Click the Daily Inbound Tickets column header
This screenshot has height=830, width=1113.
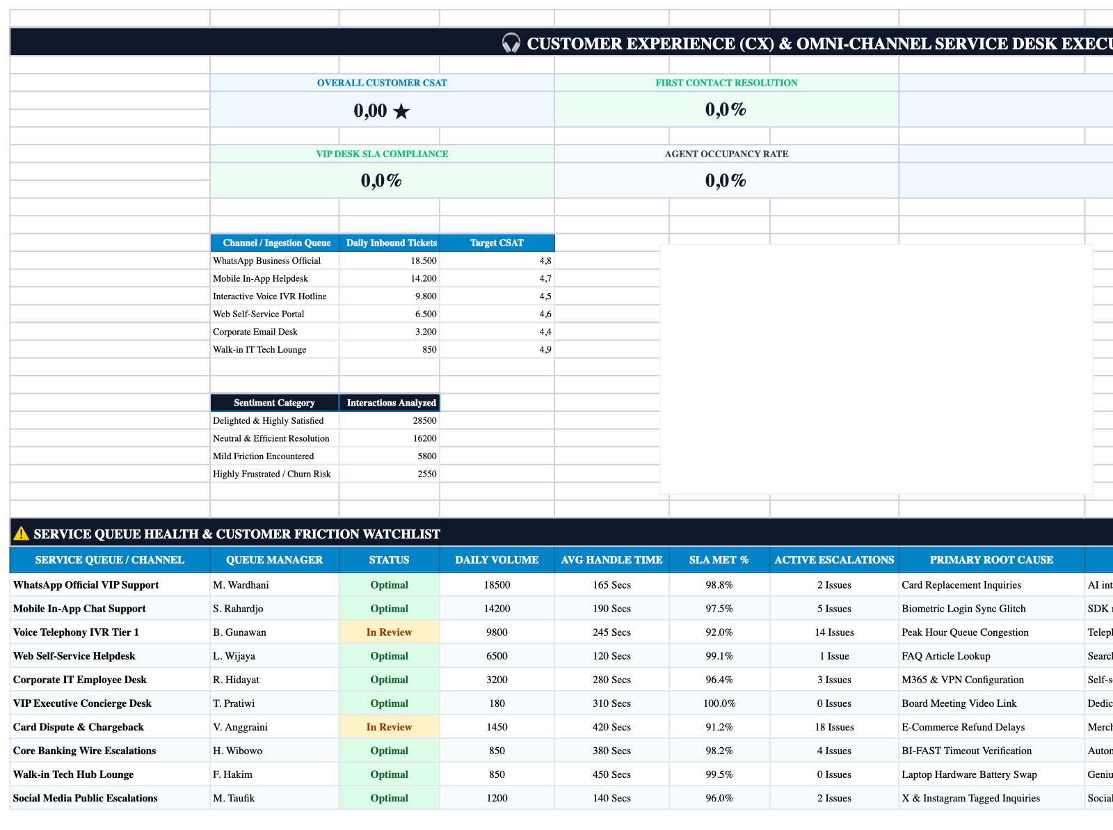click(x=390, y=243)
